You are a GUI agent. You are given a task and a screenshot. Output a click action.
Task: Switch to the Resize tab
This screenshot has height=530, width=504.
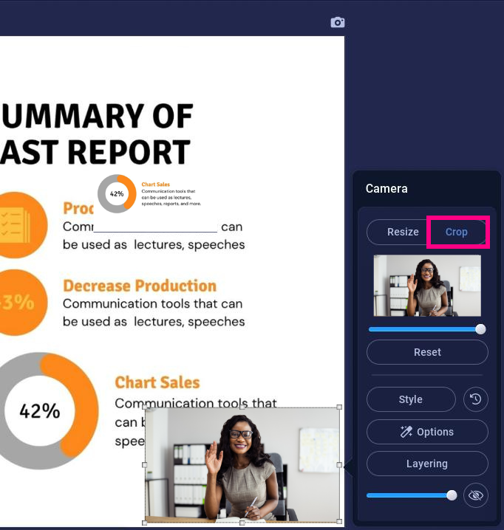pyautogui.click(x=403, y=232)
